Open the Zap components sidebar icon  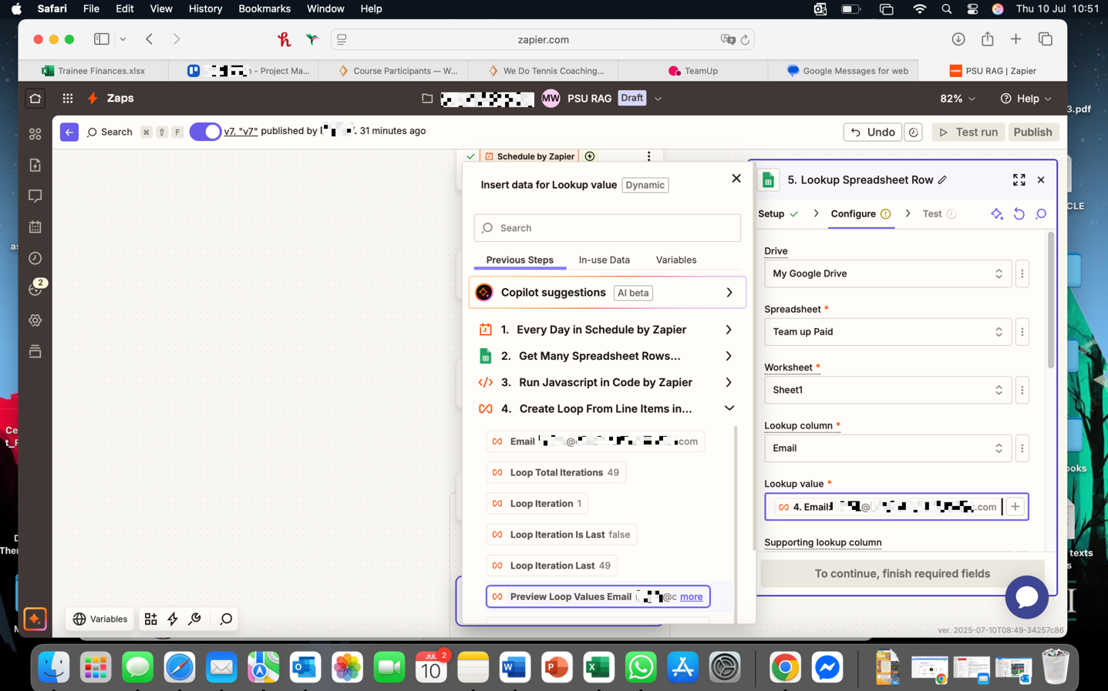[x=35, y=134]
